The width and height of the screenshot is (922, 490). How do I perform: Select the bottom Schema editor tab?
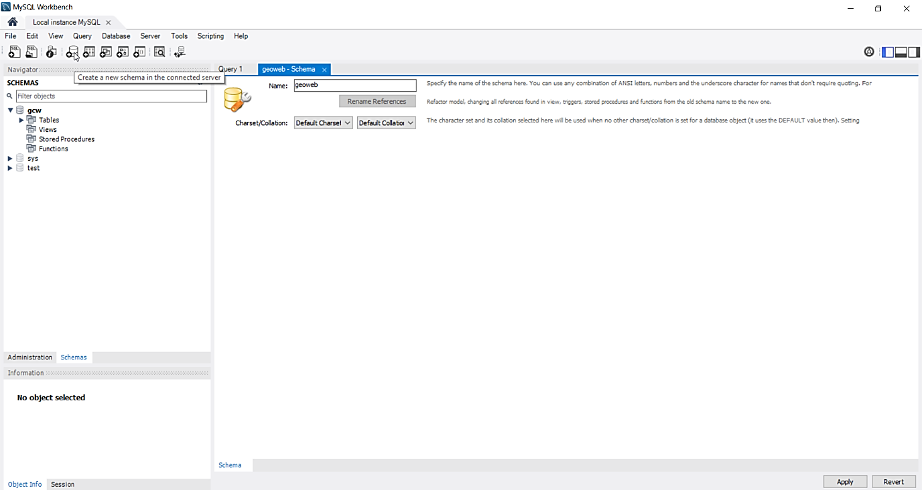click(230, 465)
